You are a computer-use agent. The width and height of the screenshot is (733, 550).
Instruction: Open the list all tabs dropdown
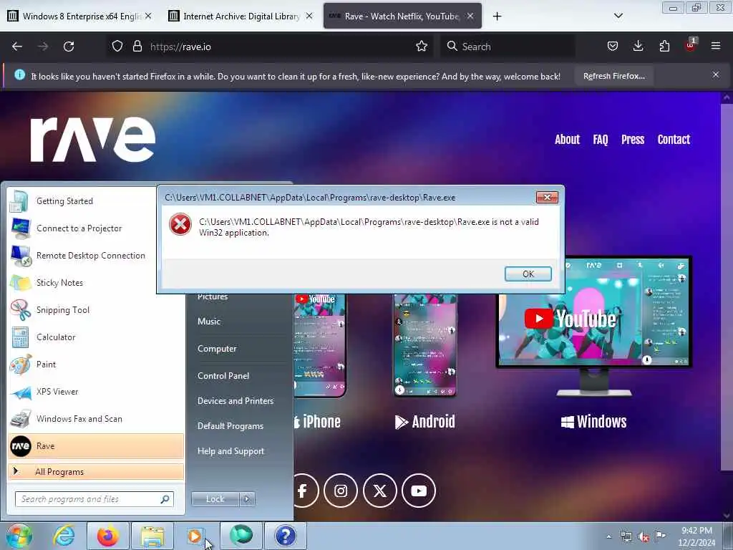(618, 16)
